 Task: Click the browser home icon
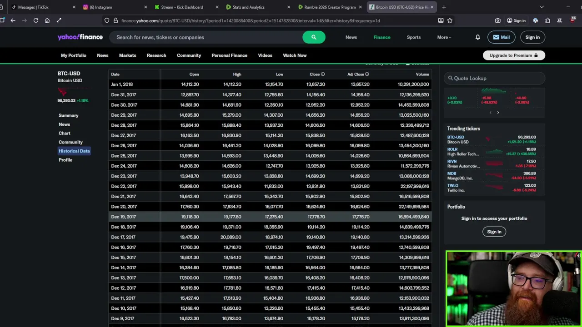click(x=47, y=20)
